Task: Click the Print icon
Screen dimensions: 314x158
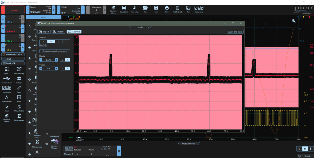Action: click(167, 9)
